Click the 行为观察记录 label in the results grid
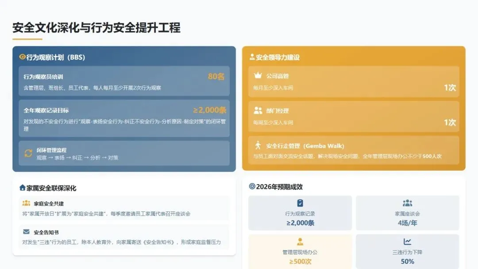The height and width of the screenshot is (269, 478). click(x=300, y=214)
